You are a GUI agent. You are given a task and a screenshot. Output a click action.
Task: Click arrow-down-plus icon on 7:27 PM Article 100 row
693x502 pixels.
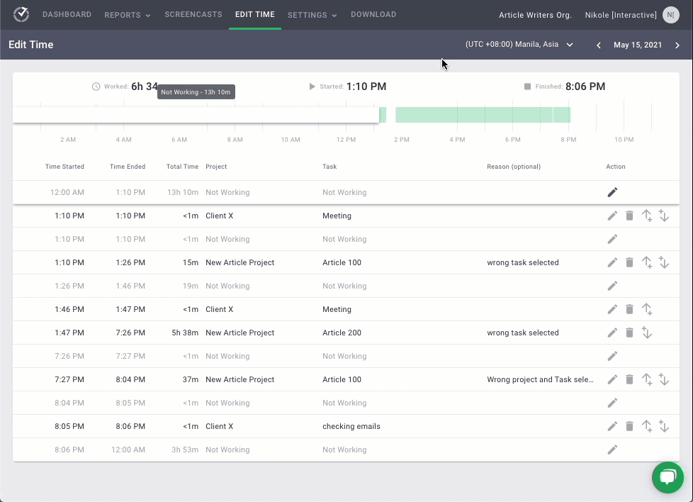tap(664, 380)
